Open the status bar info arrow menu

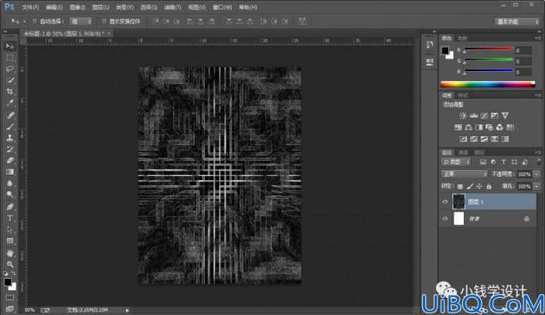coord(128,310)
